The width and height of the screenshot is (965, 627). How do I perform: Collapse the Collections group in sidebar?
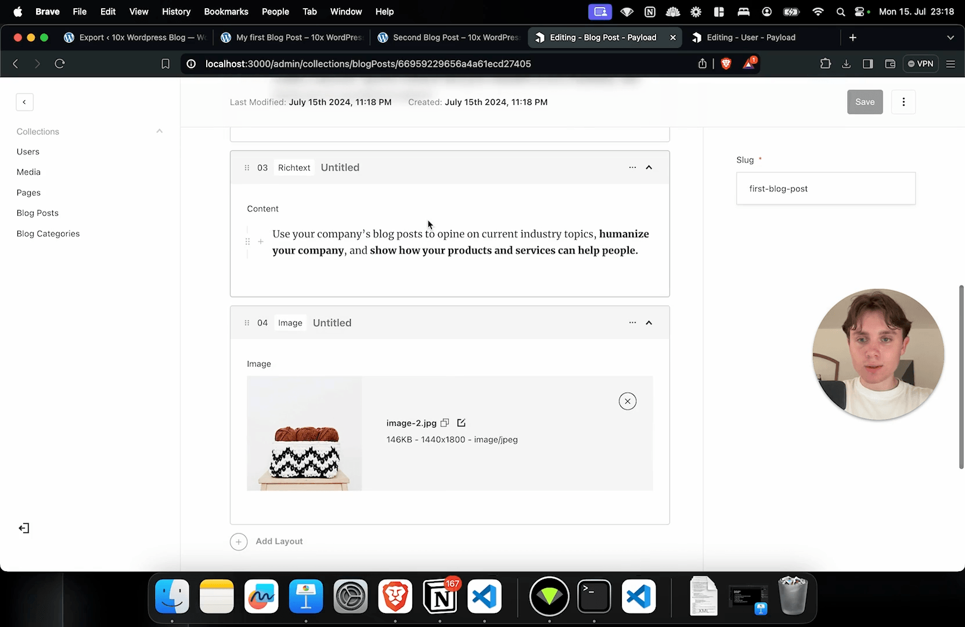(159, 131)
